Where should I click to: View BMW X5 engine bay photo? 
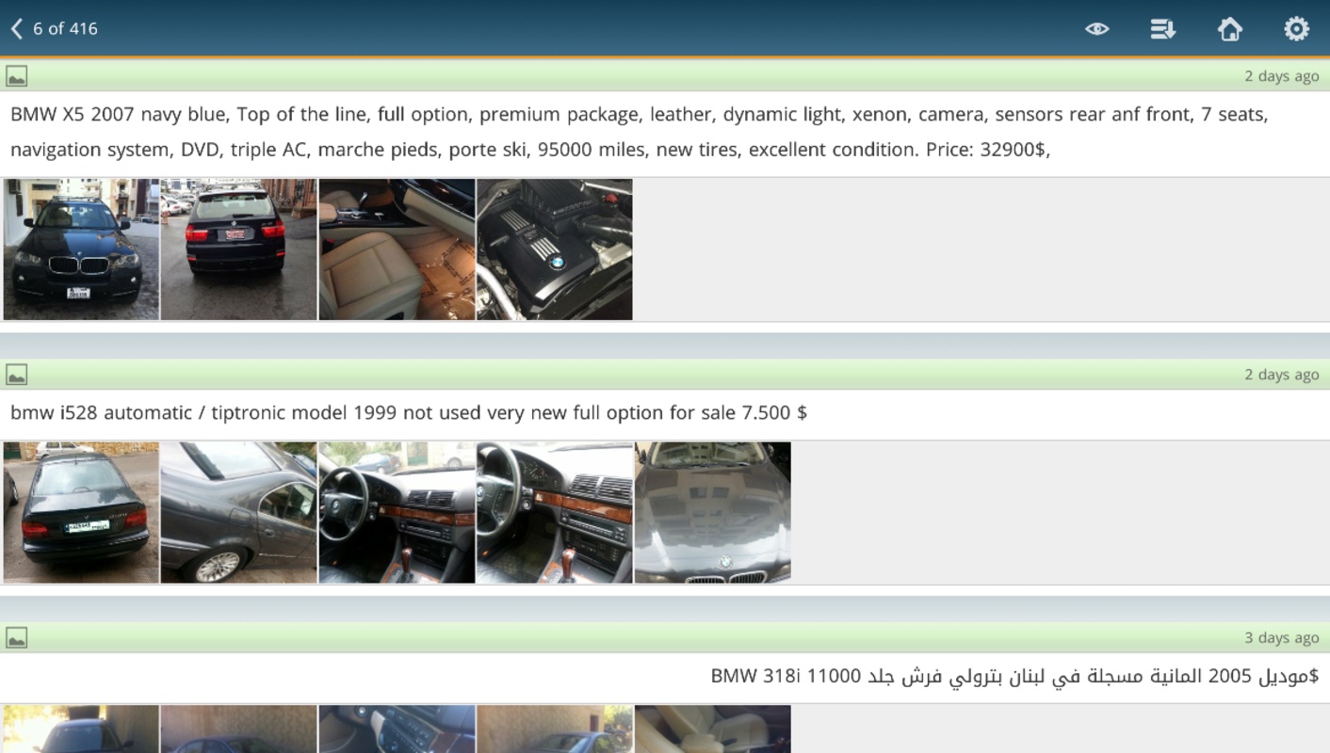(555, 249)
